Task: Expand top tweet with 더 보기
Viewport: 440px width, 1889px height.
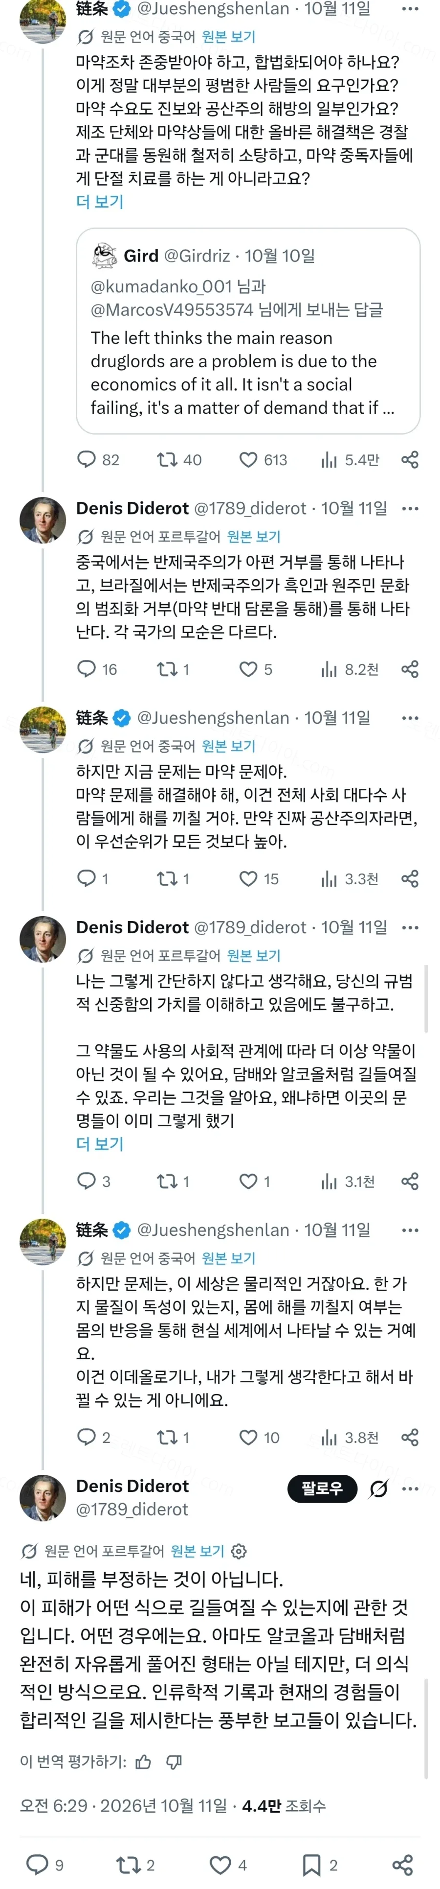Action: coord(100,202)
